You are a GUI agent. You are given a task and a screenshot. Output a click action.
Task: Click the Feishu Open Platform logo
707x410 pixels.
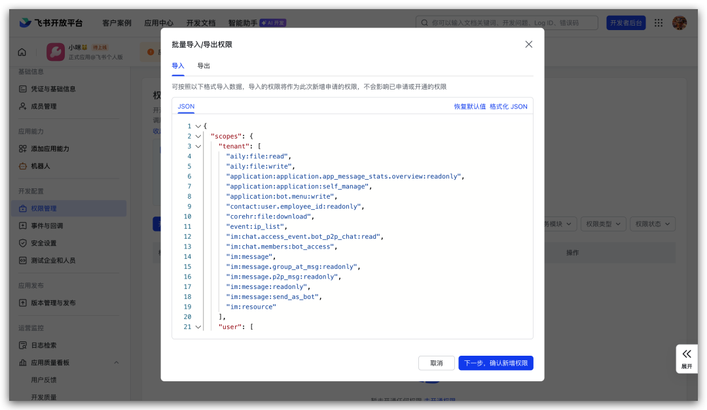[51, 23]
